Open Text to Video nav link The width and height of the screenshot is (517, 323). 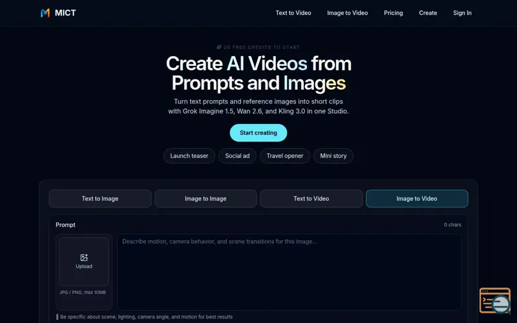pos(293,13)
